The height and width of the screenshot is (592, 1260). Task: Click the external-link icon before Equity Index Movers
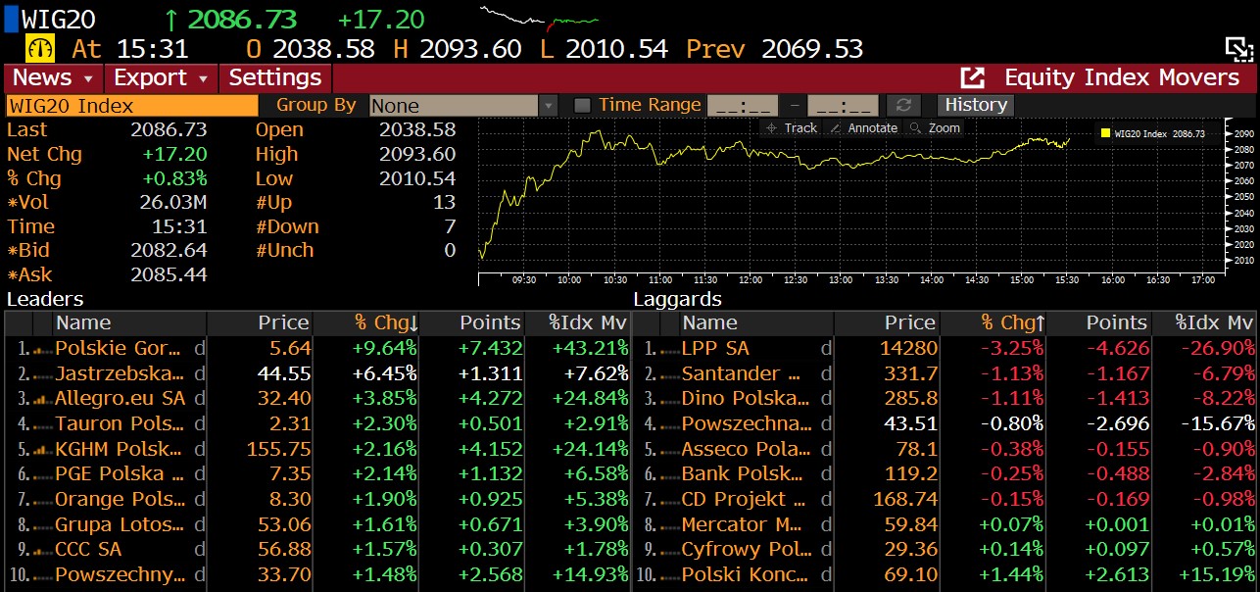(972, 77)
